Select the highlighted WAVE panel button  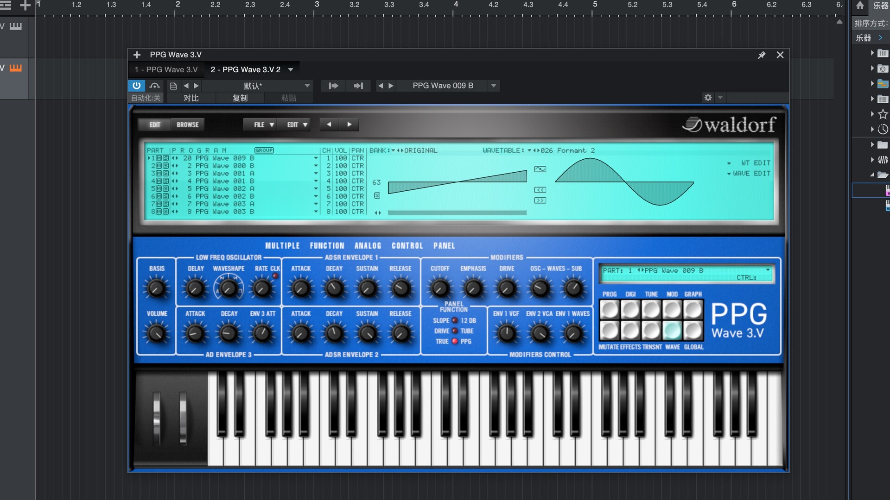[x=672, y=331]
